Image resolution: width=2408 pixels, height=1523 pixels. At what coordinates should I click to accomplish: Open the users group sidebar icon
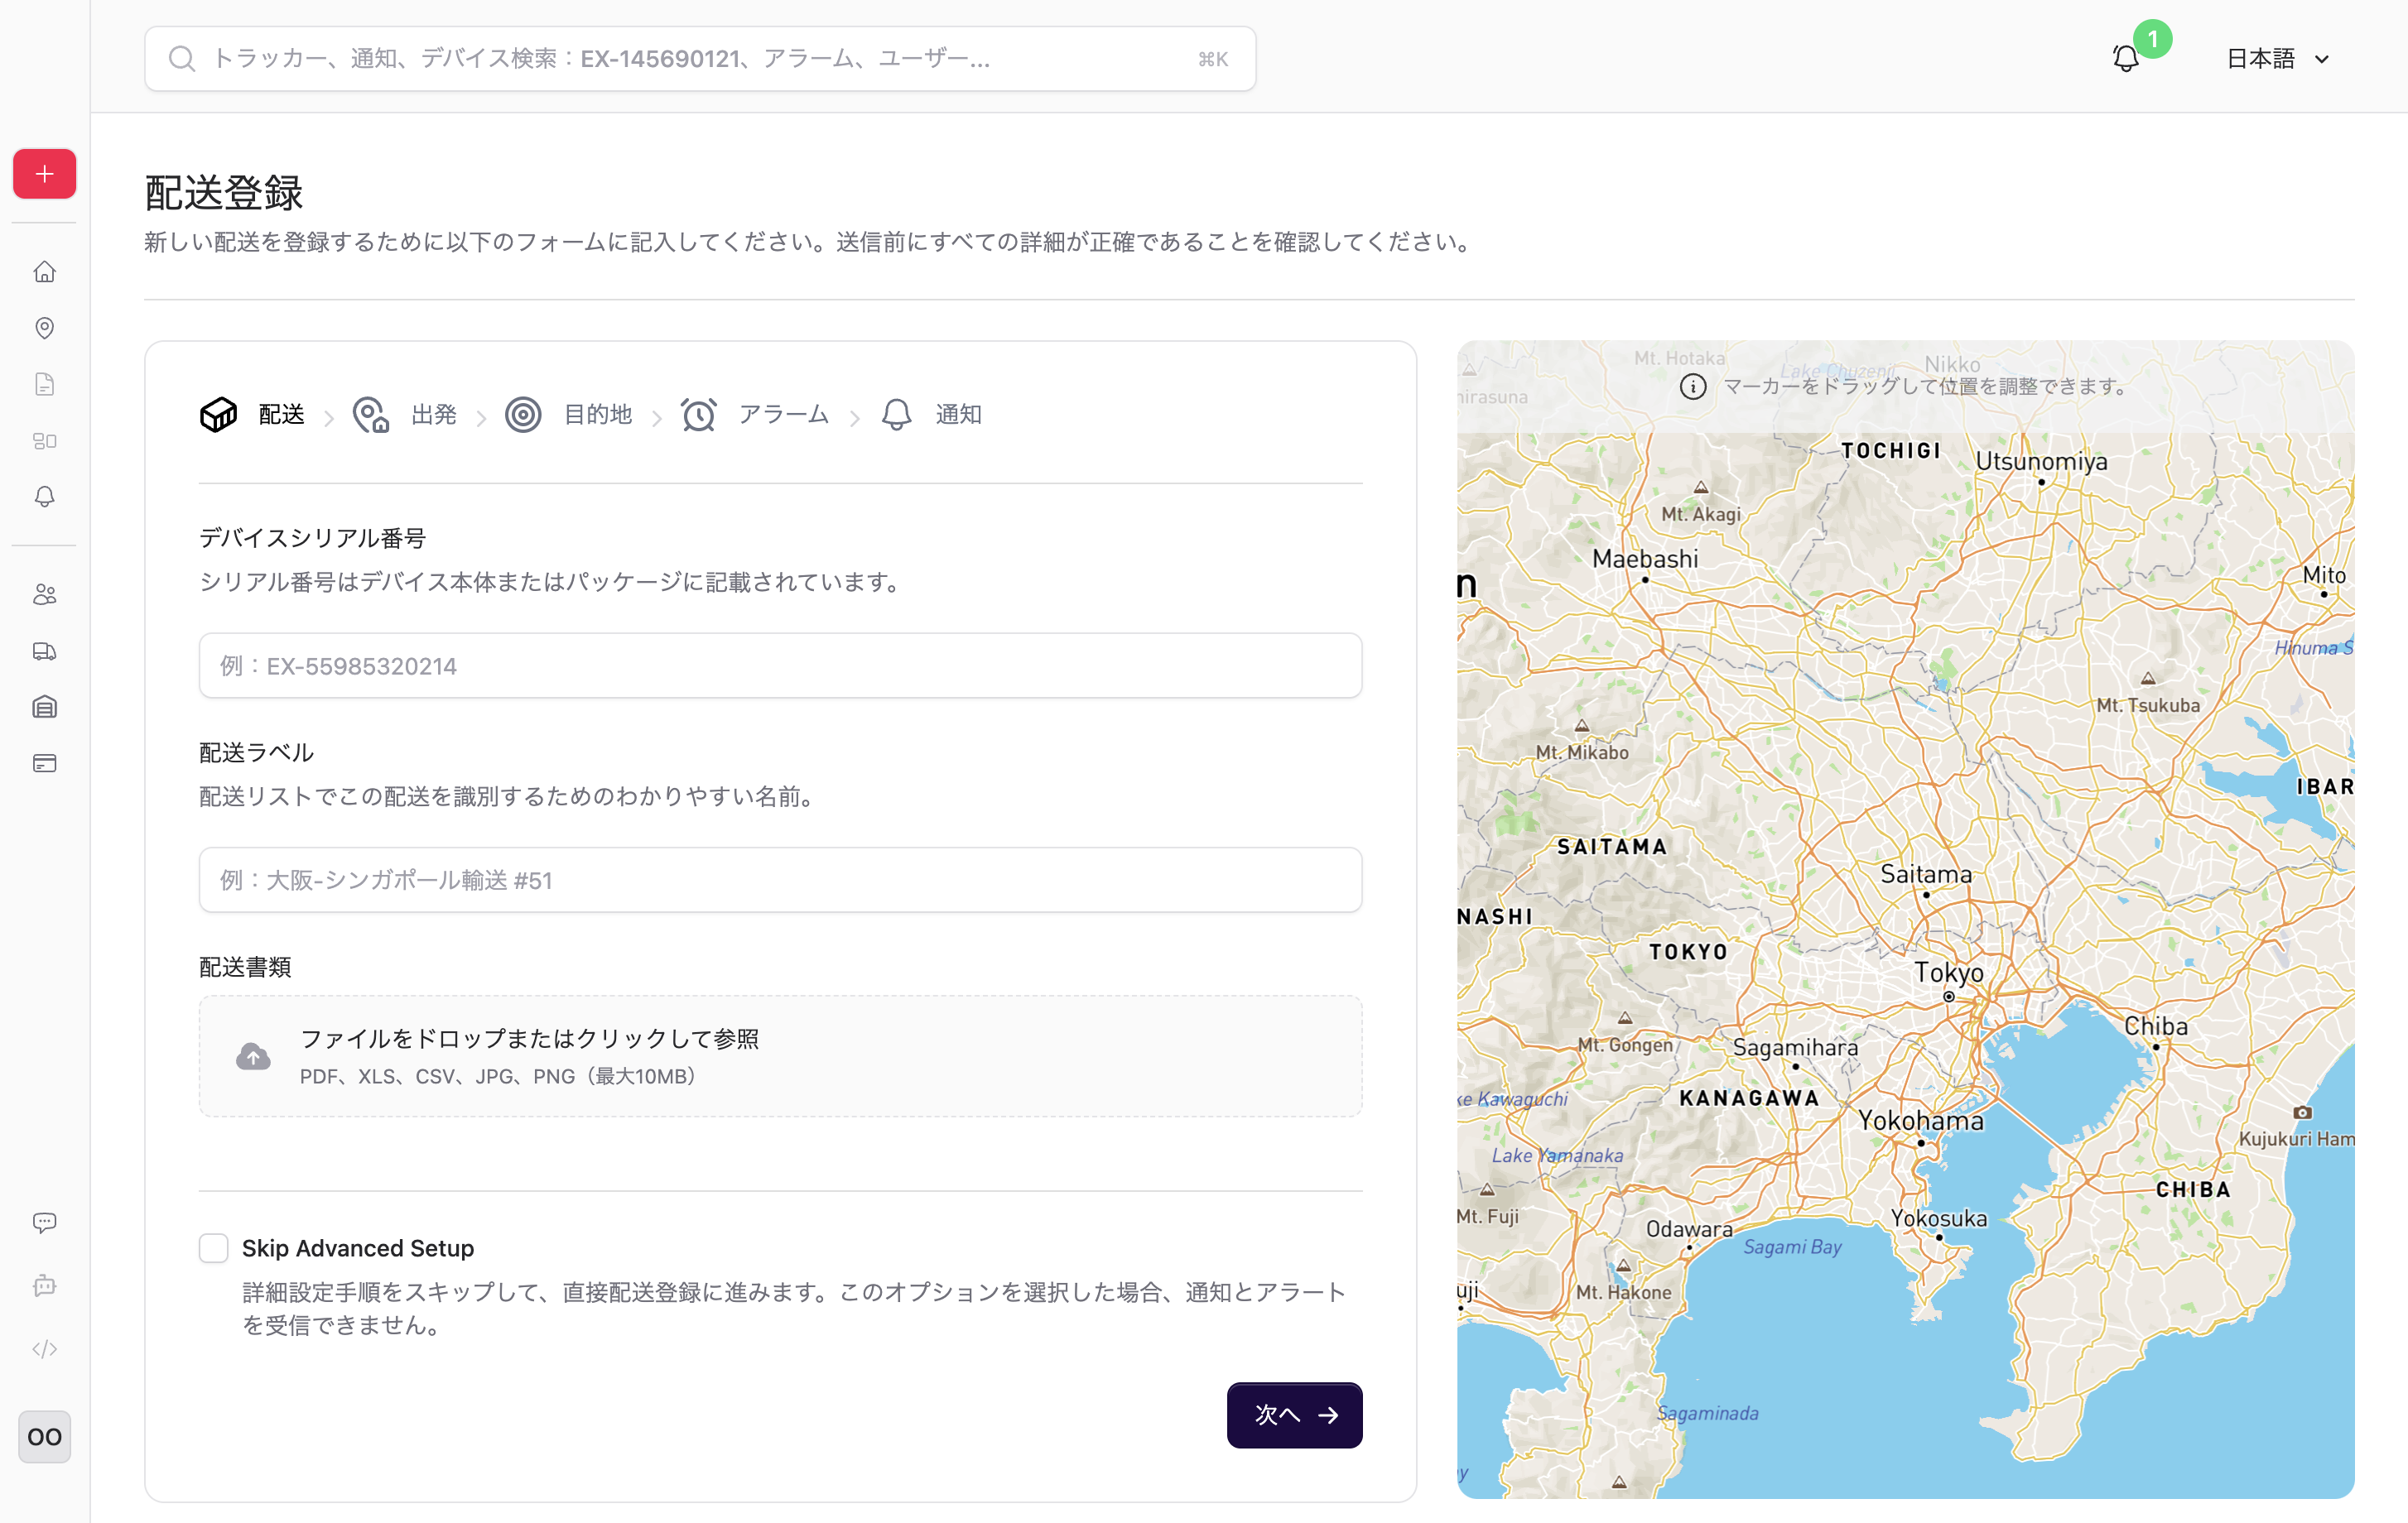point(44,594)
